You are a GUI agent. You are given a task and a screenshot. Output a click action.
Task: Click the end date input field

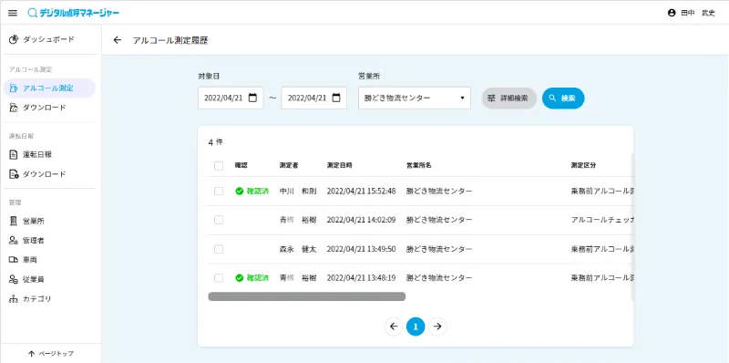coord(313,99)
